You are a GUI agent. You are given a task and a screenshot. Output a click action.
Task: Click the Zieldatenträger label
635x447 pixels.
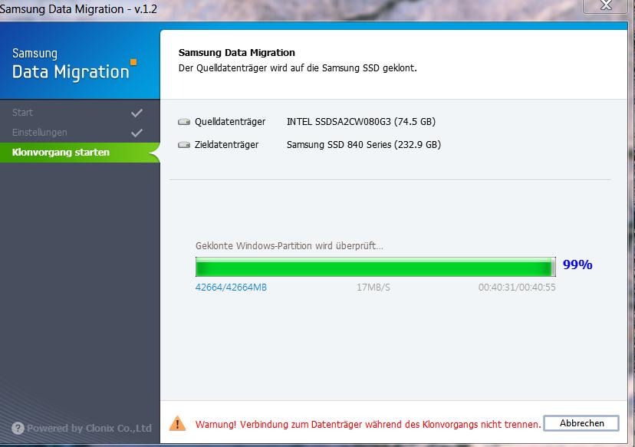pyautogui.click(x=226, y=145)
